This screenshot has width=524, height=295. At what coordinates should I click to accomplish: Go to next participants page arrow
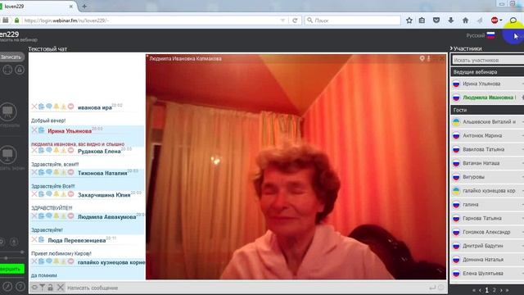[x=501, y=290]
